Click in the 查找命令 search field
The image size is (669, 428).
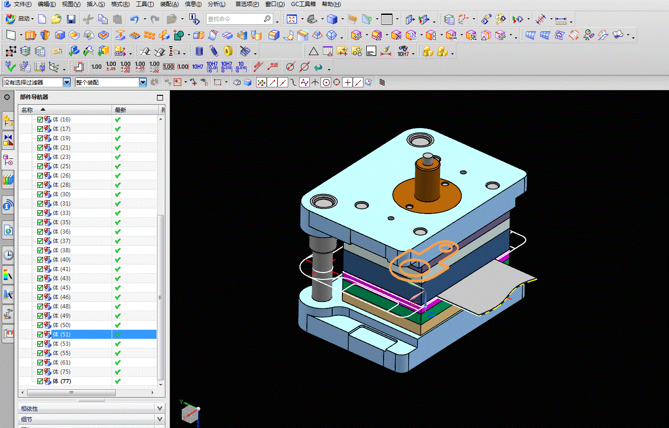(235, 19)
